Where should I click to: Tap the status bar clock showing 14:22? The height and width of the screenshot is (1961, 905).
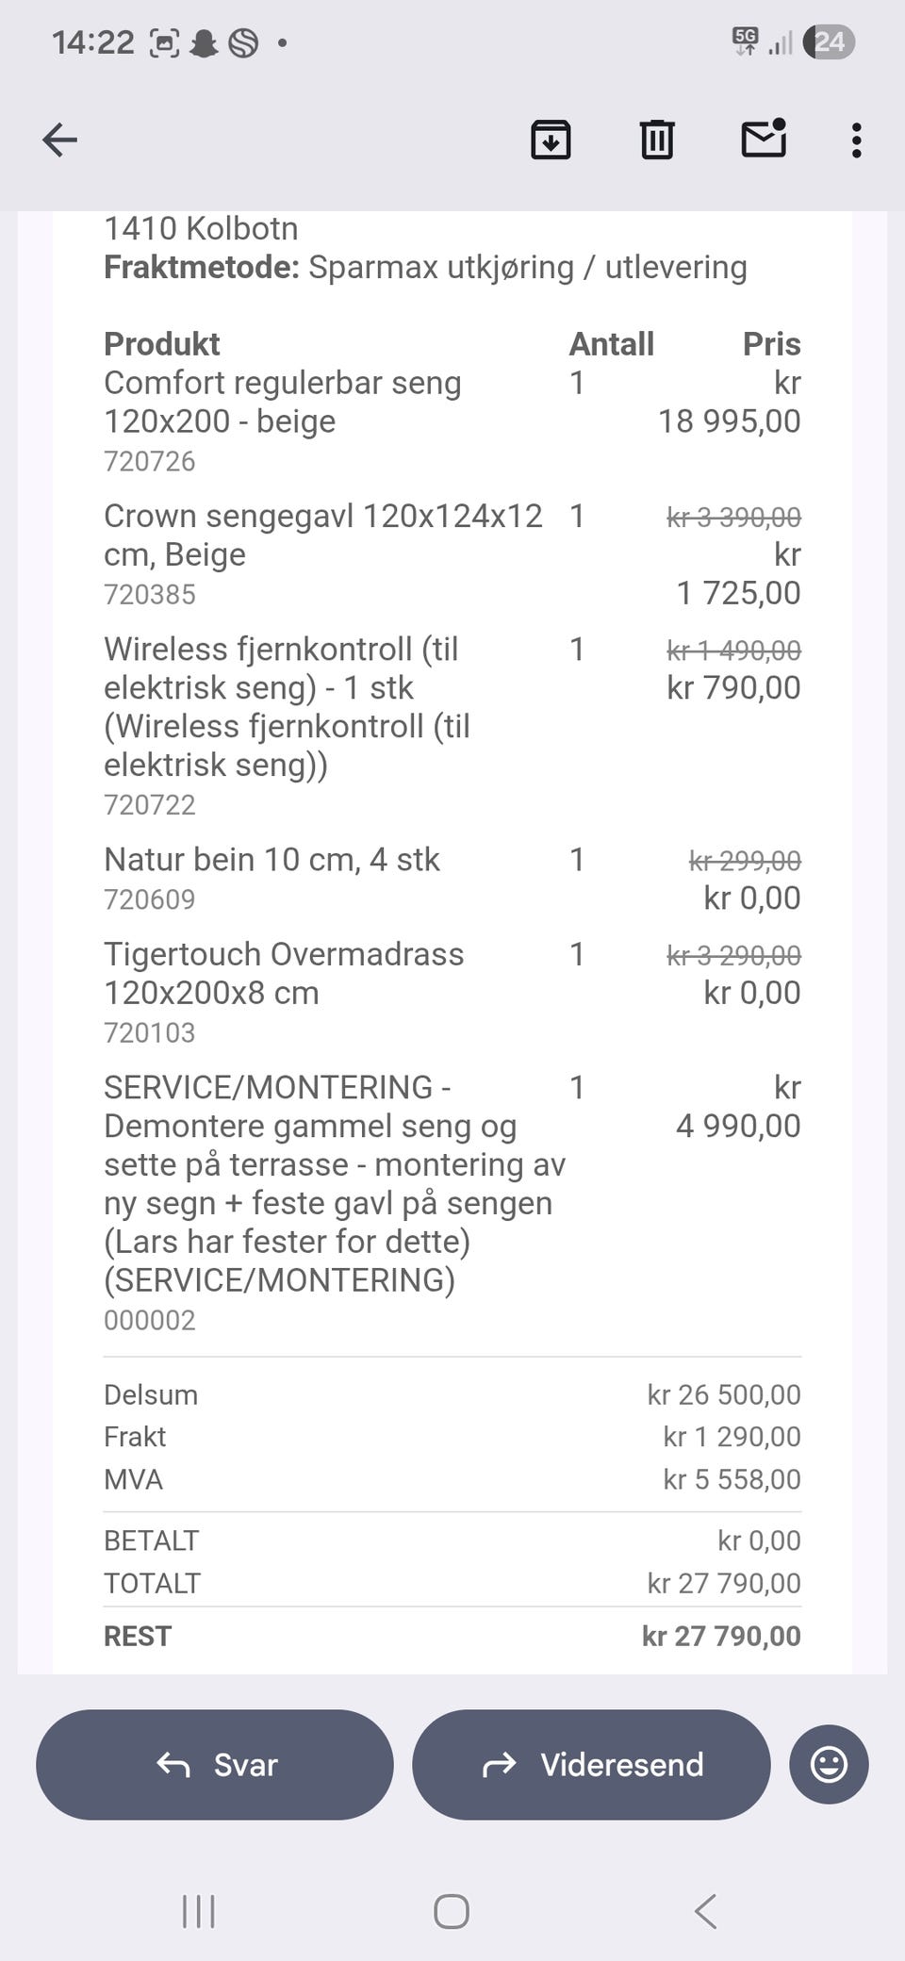click(x=93, y=42)
